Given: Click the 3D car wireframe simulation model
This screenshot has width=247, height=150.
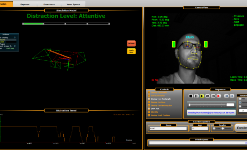Looking at the screenshot, I should [59, 59].
